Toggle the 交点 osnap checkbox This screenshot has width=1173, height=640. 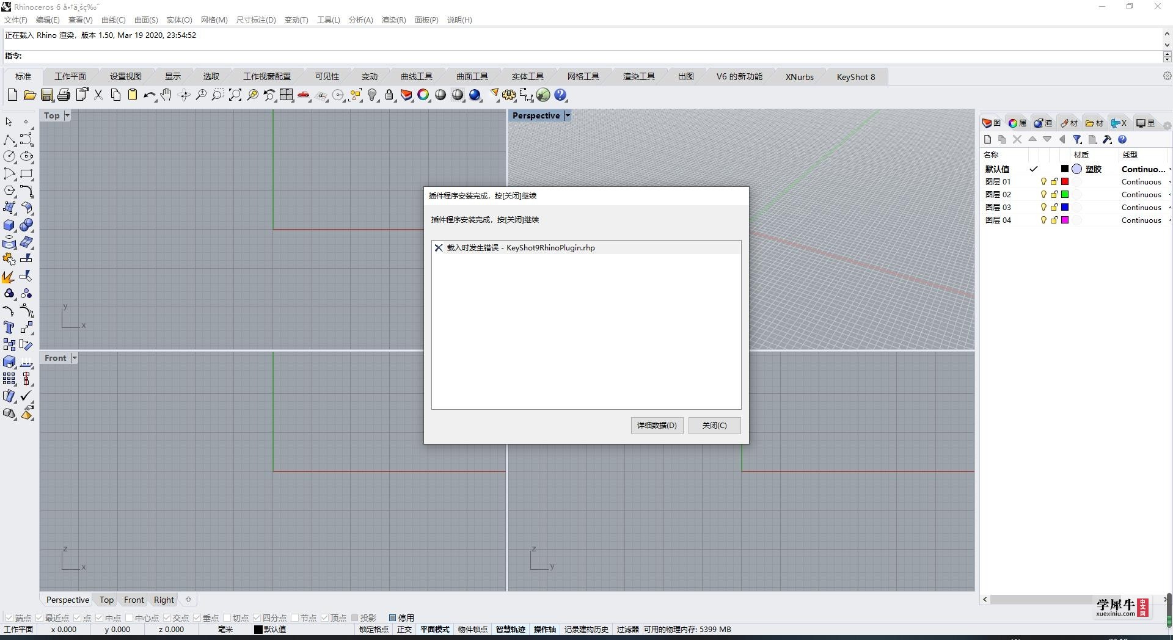coord(167,618)
